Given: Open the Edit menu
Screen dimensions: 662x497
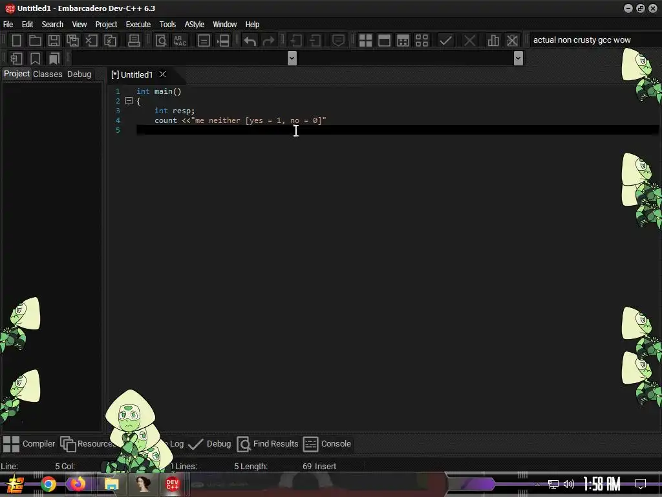Looking at the screenshot, I should (x=27, y=25).
